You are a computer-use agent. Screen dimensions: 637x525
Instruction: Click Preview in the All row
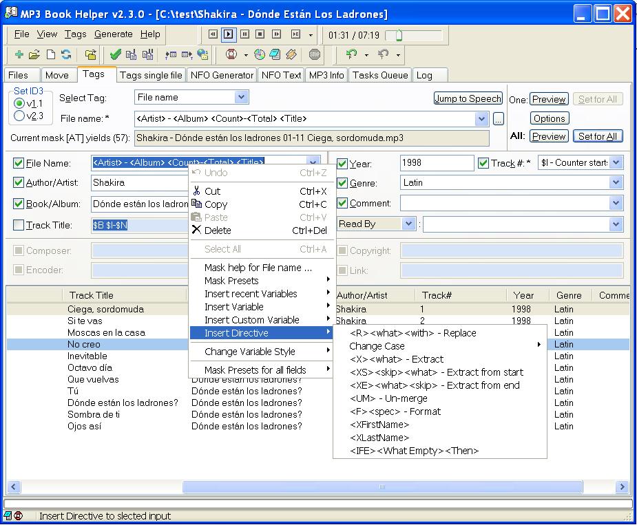pyautogui.click(x=549, y=136)
